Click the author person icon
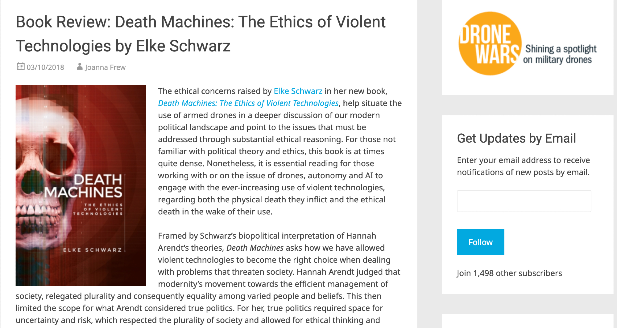This screenshot has height=328, width=617. tap(80, 67)
